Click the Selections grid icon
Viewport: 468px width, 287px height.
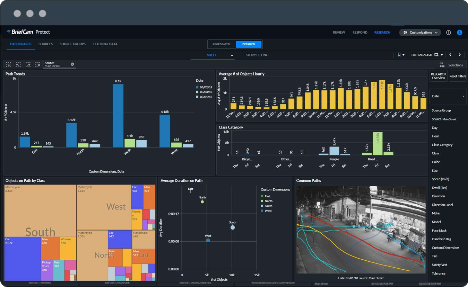pos(441,64)
